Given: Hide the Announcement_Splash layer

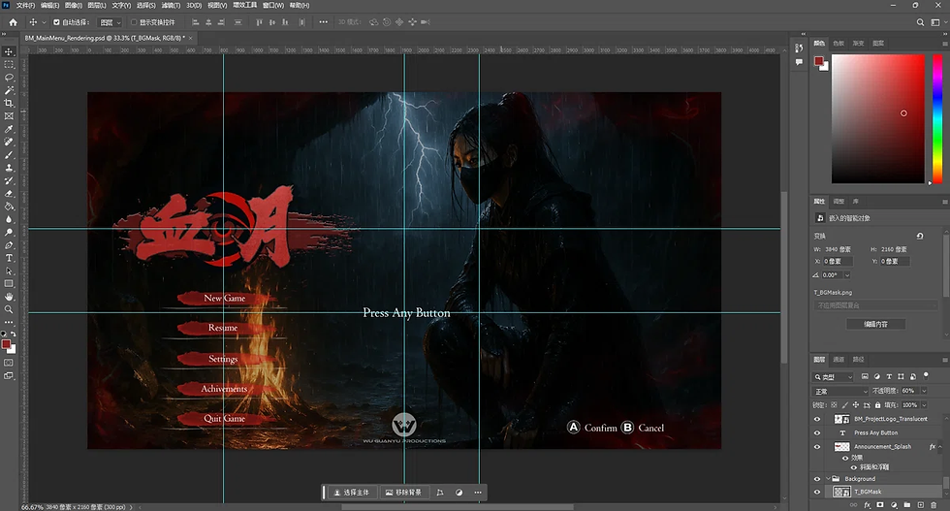Looking at the screenshot, I should pos(816,447).
